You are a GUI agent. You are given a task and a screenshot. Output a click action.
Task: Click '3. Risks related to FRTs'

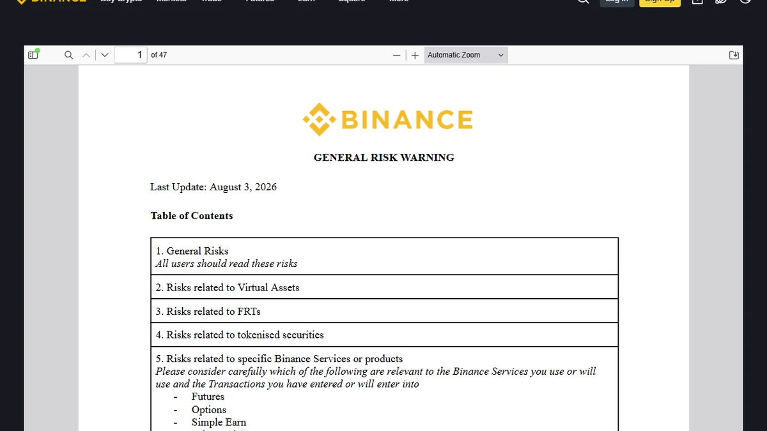pyautogui.click(x=208, y=312)
